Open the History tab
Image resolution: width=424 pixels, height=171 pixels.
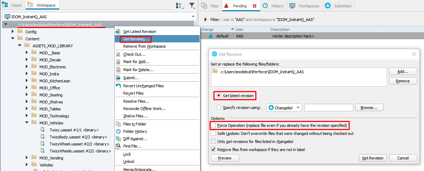(273, 6)
